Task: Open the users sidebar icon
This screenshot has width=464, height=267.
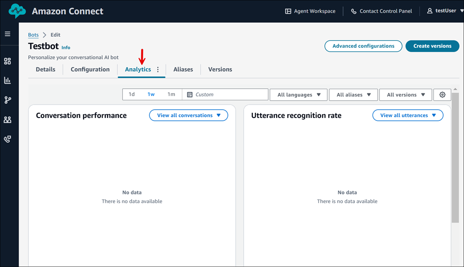Action: (7, 120)
